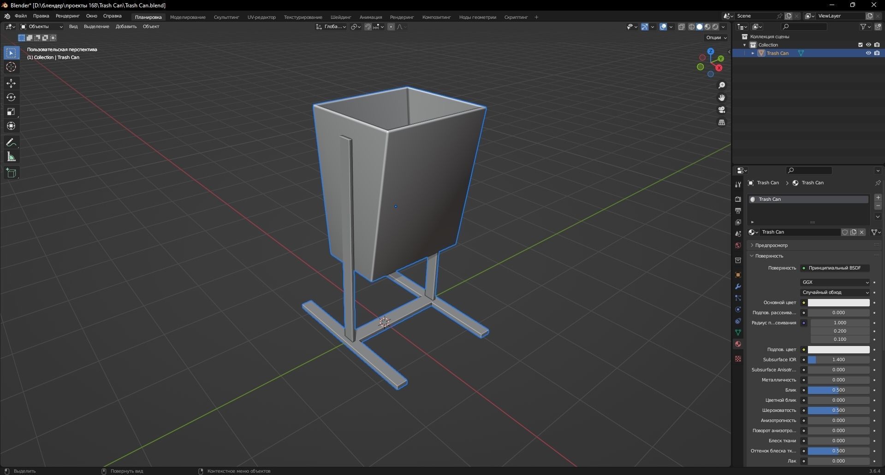This screenshot has width=885, height=475.
Task: Open the Global transform orientation dropdown
Action: pos(331,27)
